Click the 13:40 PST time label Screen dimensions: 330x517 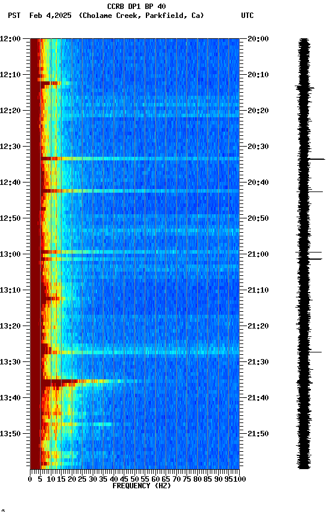(10, 398)
